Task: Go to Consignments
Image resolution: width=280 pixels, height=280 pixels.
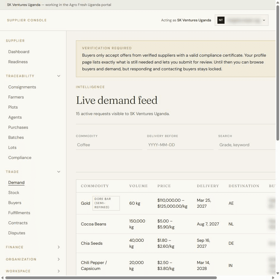Action: coord(22,87)
